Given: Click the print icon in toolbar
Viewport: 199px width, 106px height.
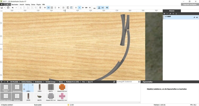Looking at the screenshot, I should click(x=8, y=8).
